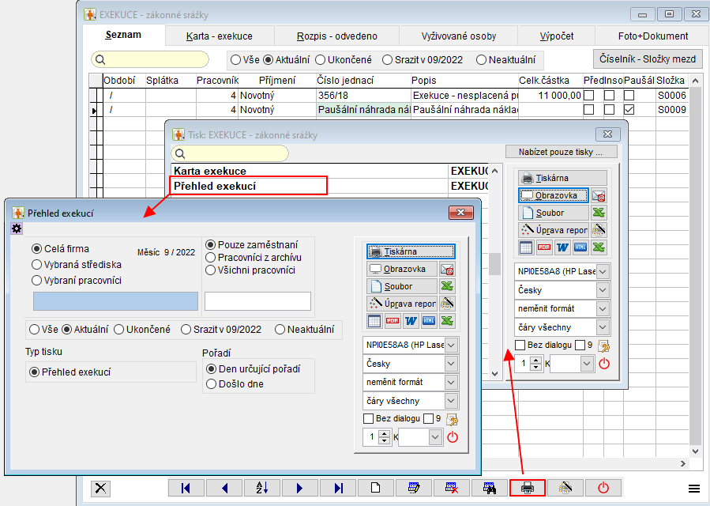
Task: Go to previous record arrow in bottom toolbar
Action: point(224,489)
